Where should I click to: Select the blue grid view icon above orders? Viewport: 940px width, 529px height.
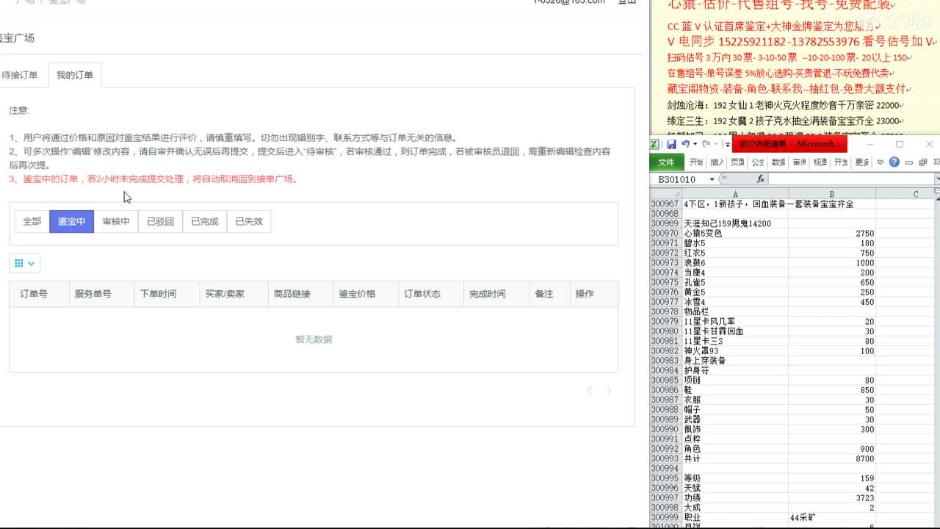(18, 263)
